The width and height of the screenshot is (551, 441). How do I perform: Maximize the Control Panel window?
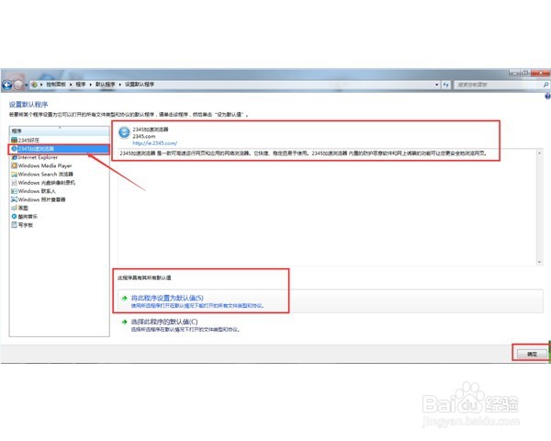point(525,73)
